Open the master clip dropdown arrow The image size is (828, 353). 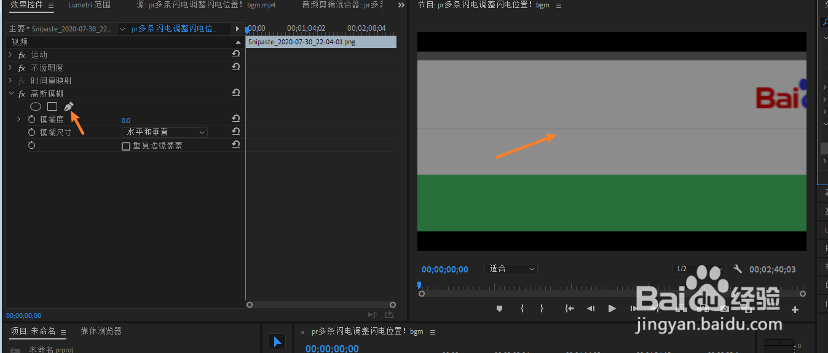(x=122, y=29)
